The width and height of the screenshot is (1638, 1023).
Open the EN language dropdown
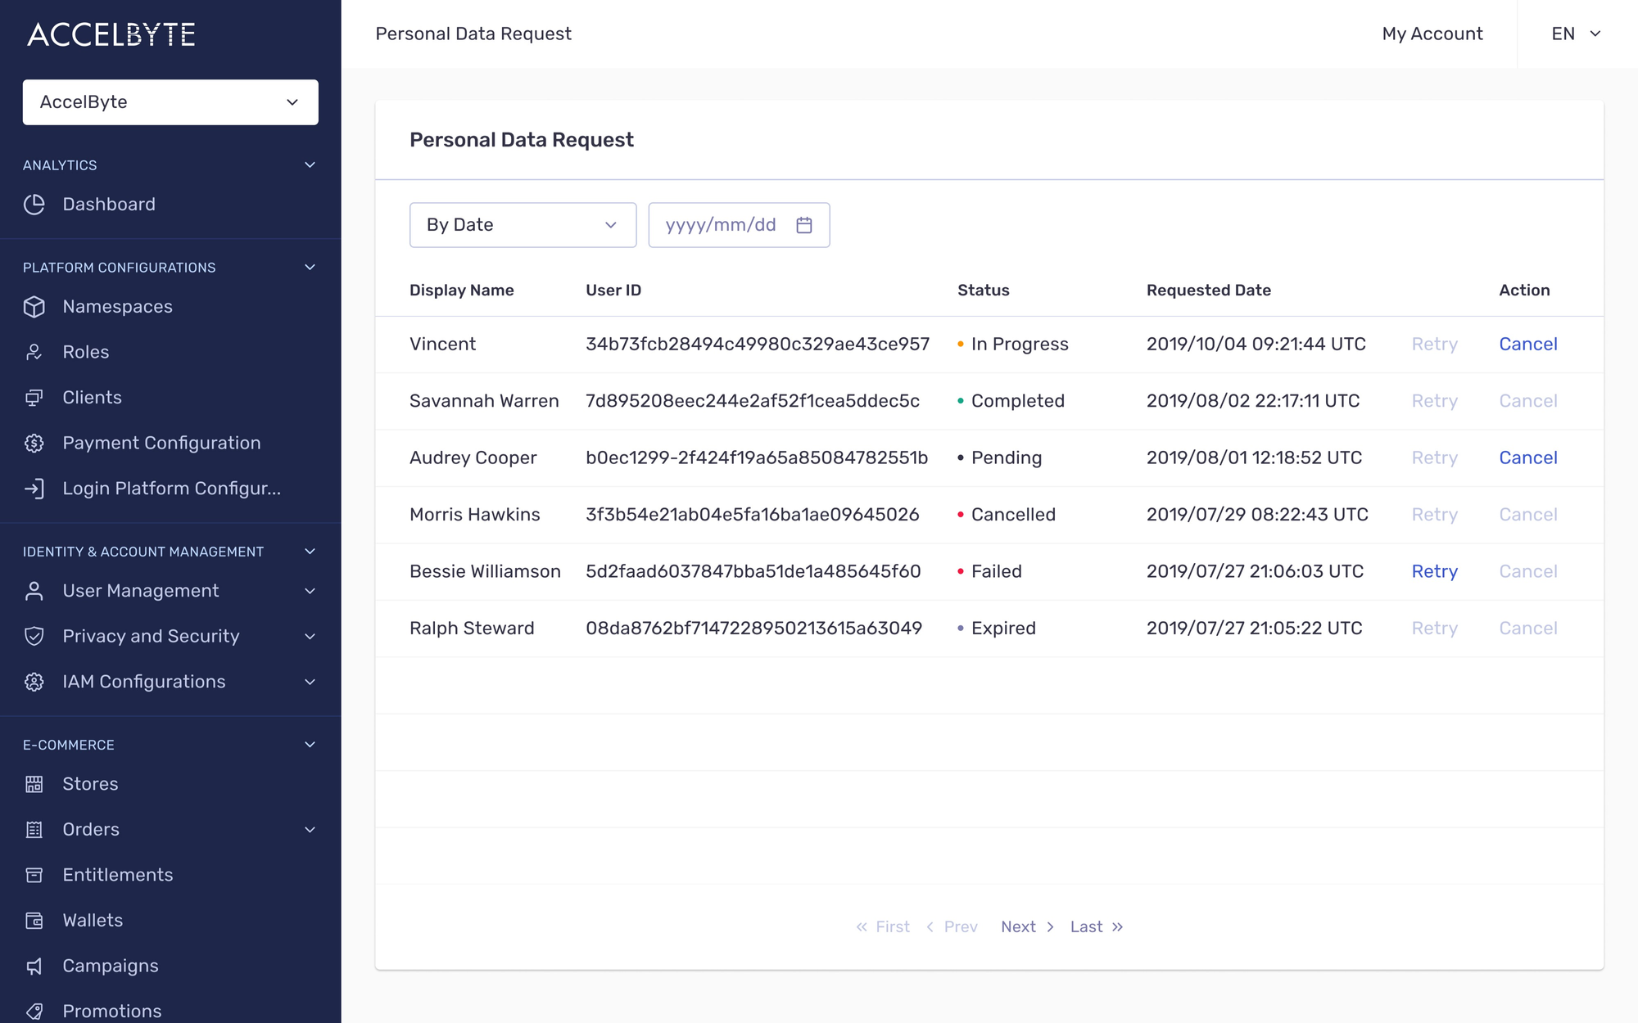(1576, 34)
